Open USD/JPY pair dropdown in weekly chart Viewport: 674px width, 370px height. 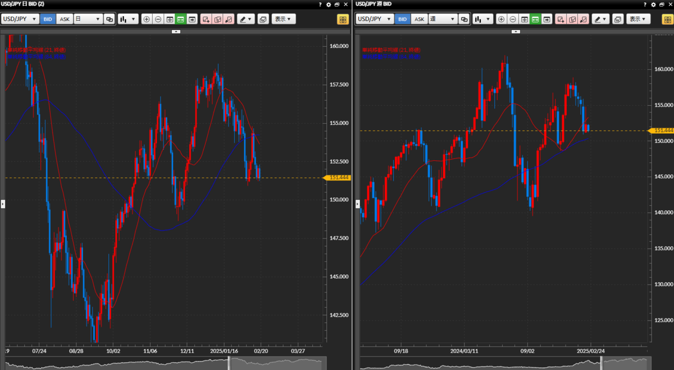pyautogui.click(x=375, y=19)
